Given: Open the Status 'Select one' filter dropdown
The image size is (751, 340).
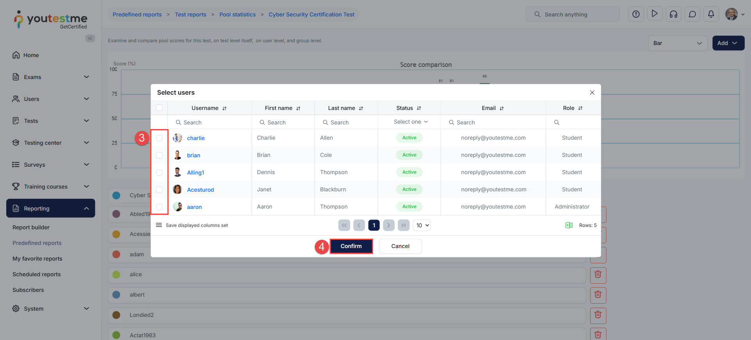Looking at the screenshot, I should (x=410, y=122).
